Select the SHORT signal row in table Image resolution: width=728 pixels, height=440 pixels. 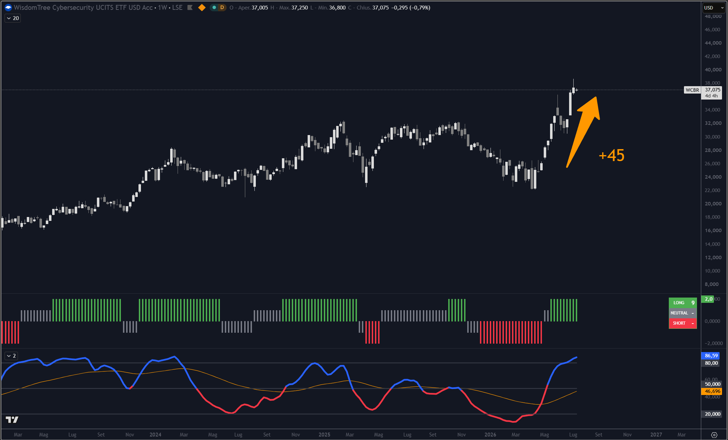click(x=683, y=323)
